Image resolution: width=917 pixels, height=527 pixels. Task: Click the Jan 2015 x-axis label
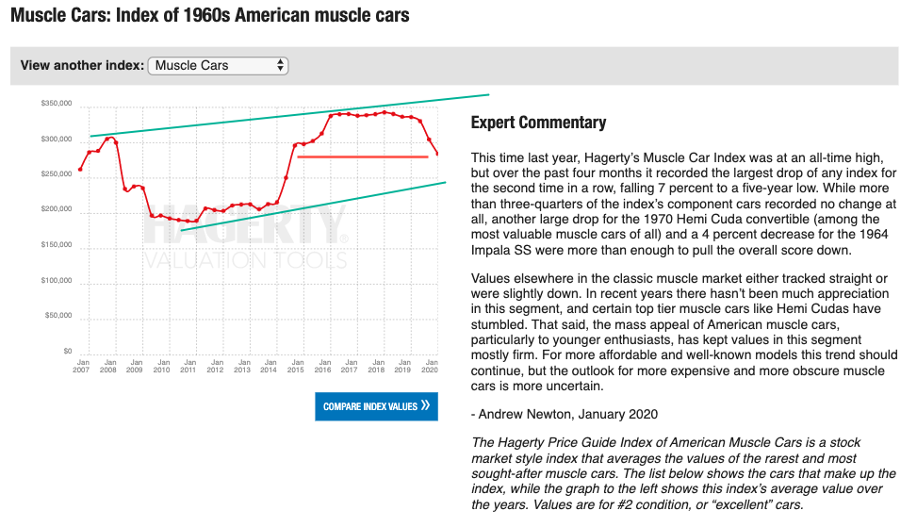[296, 367]
